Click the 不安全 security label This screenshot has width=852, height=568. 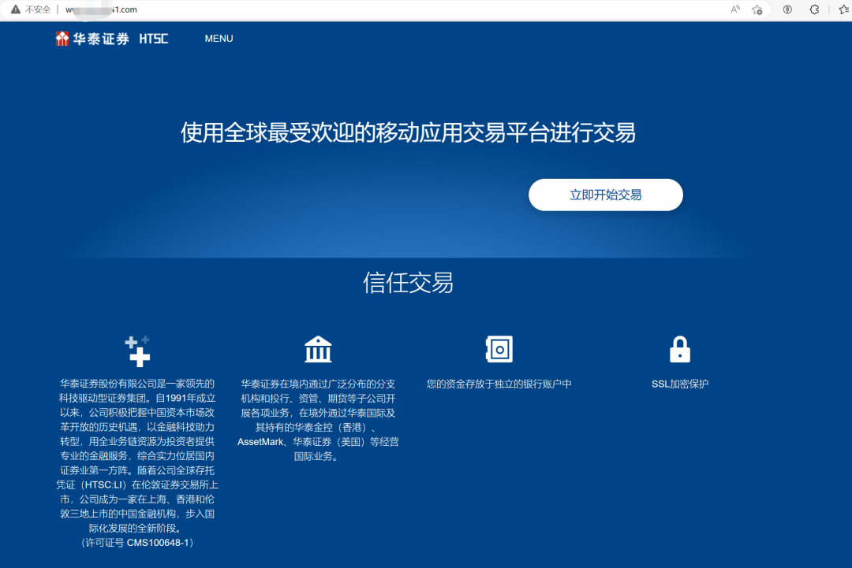(38, 9)
